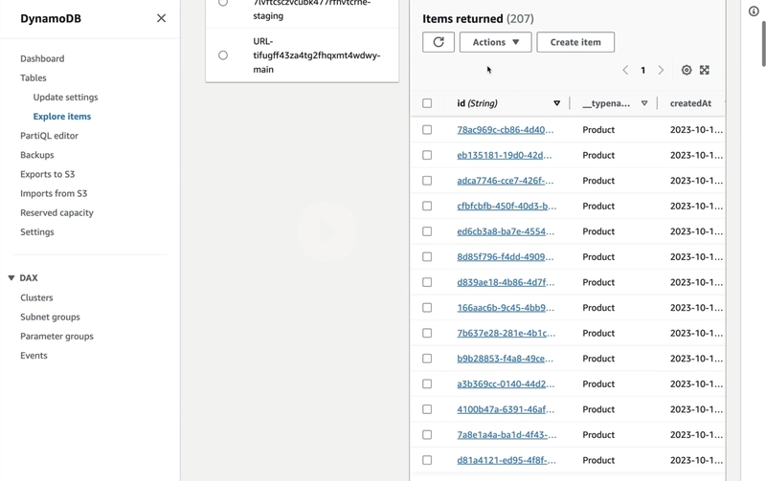The width and height of the screenshot is (766, 481).
Task: Open item ed6cb3a8-ba7e-4554 link
Action: 506,231
